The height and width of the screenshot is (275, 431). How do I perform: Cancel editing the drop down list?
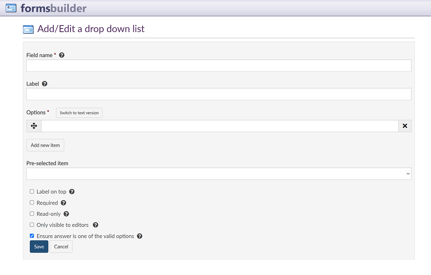point(61,247)
